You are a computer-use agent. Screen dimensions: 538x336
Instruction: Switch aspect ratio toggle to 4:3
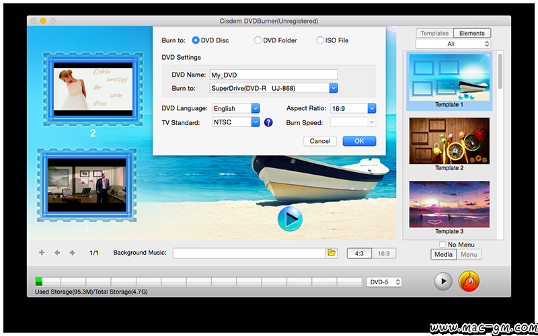point(359,254)
